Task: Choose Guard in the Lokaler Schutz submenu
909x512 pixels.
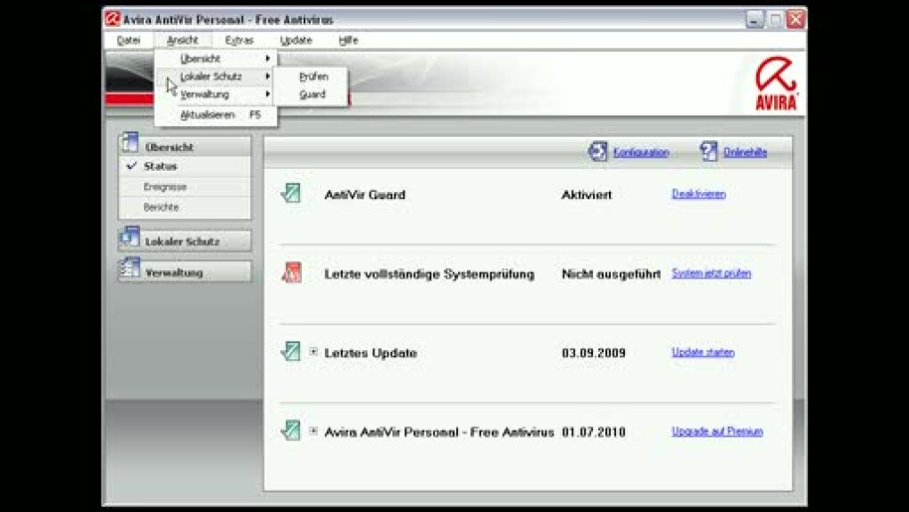Action: click(313, 95)
